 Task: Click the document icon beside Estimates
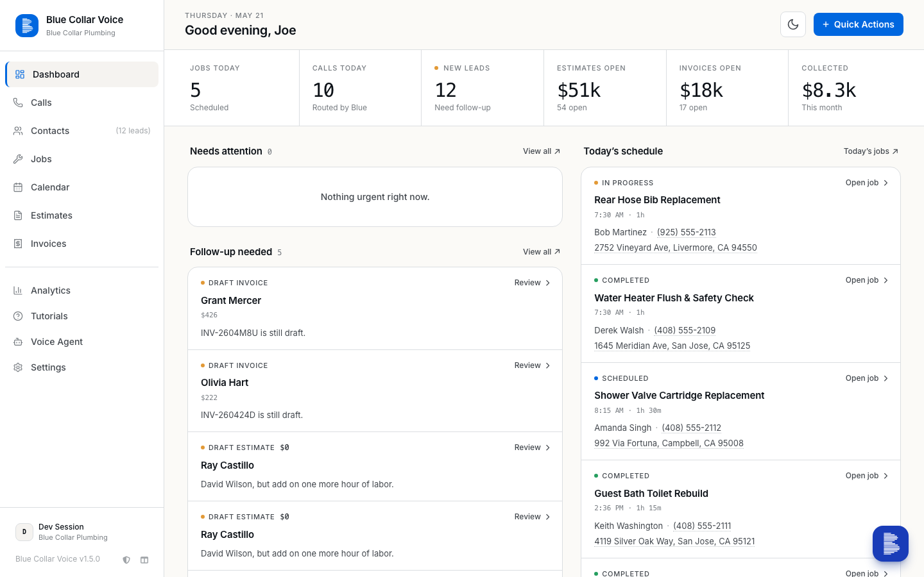[18, 215]
